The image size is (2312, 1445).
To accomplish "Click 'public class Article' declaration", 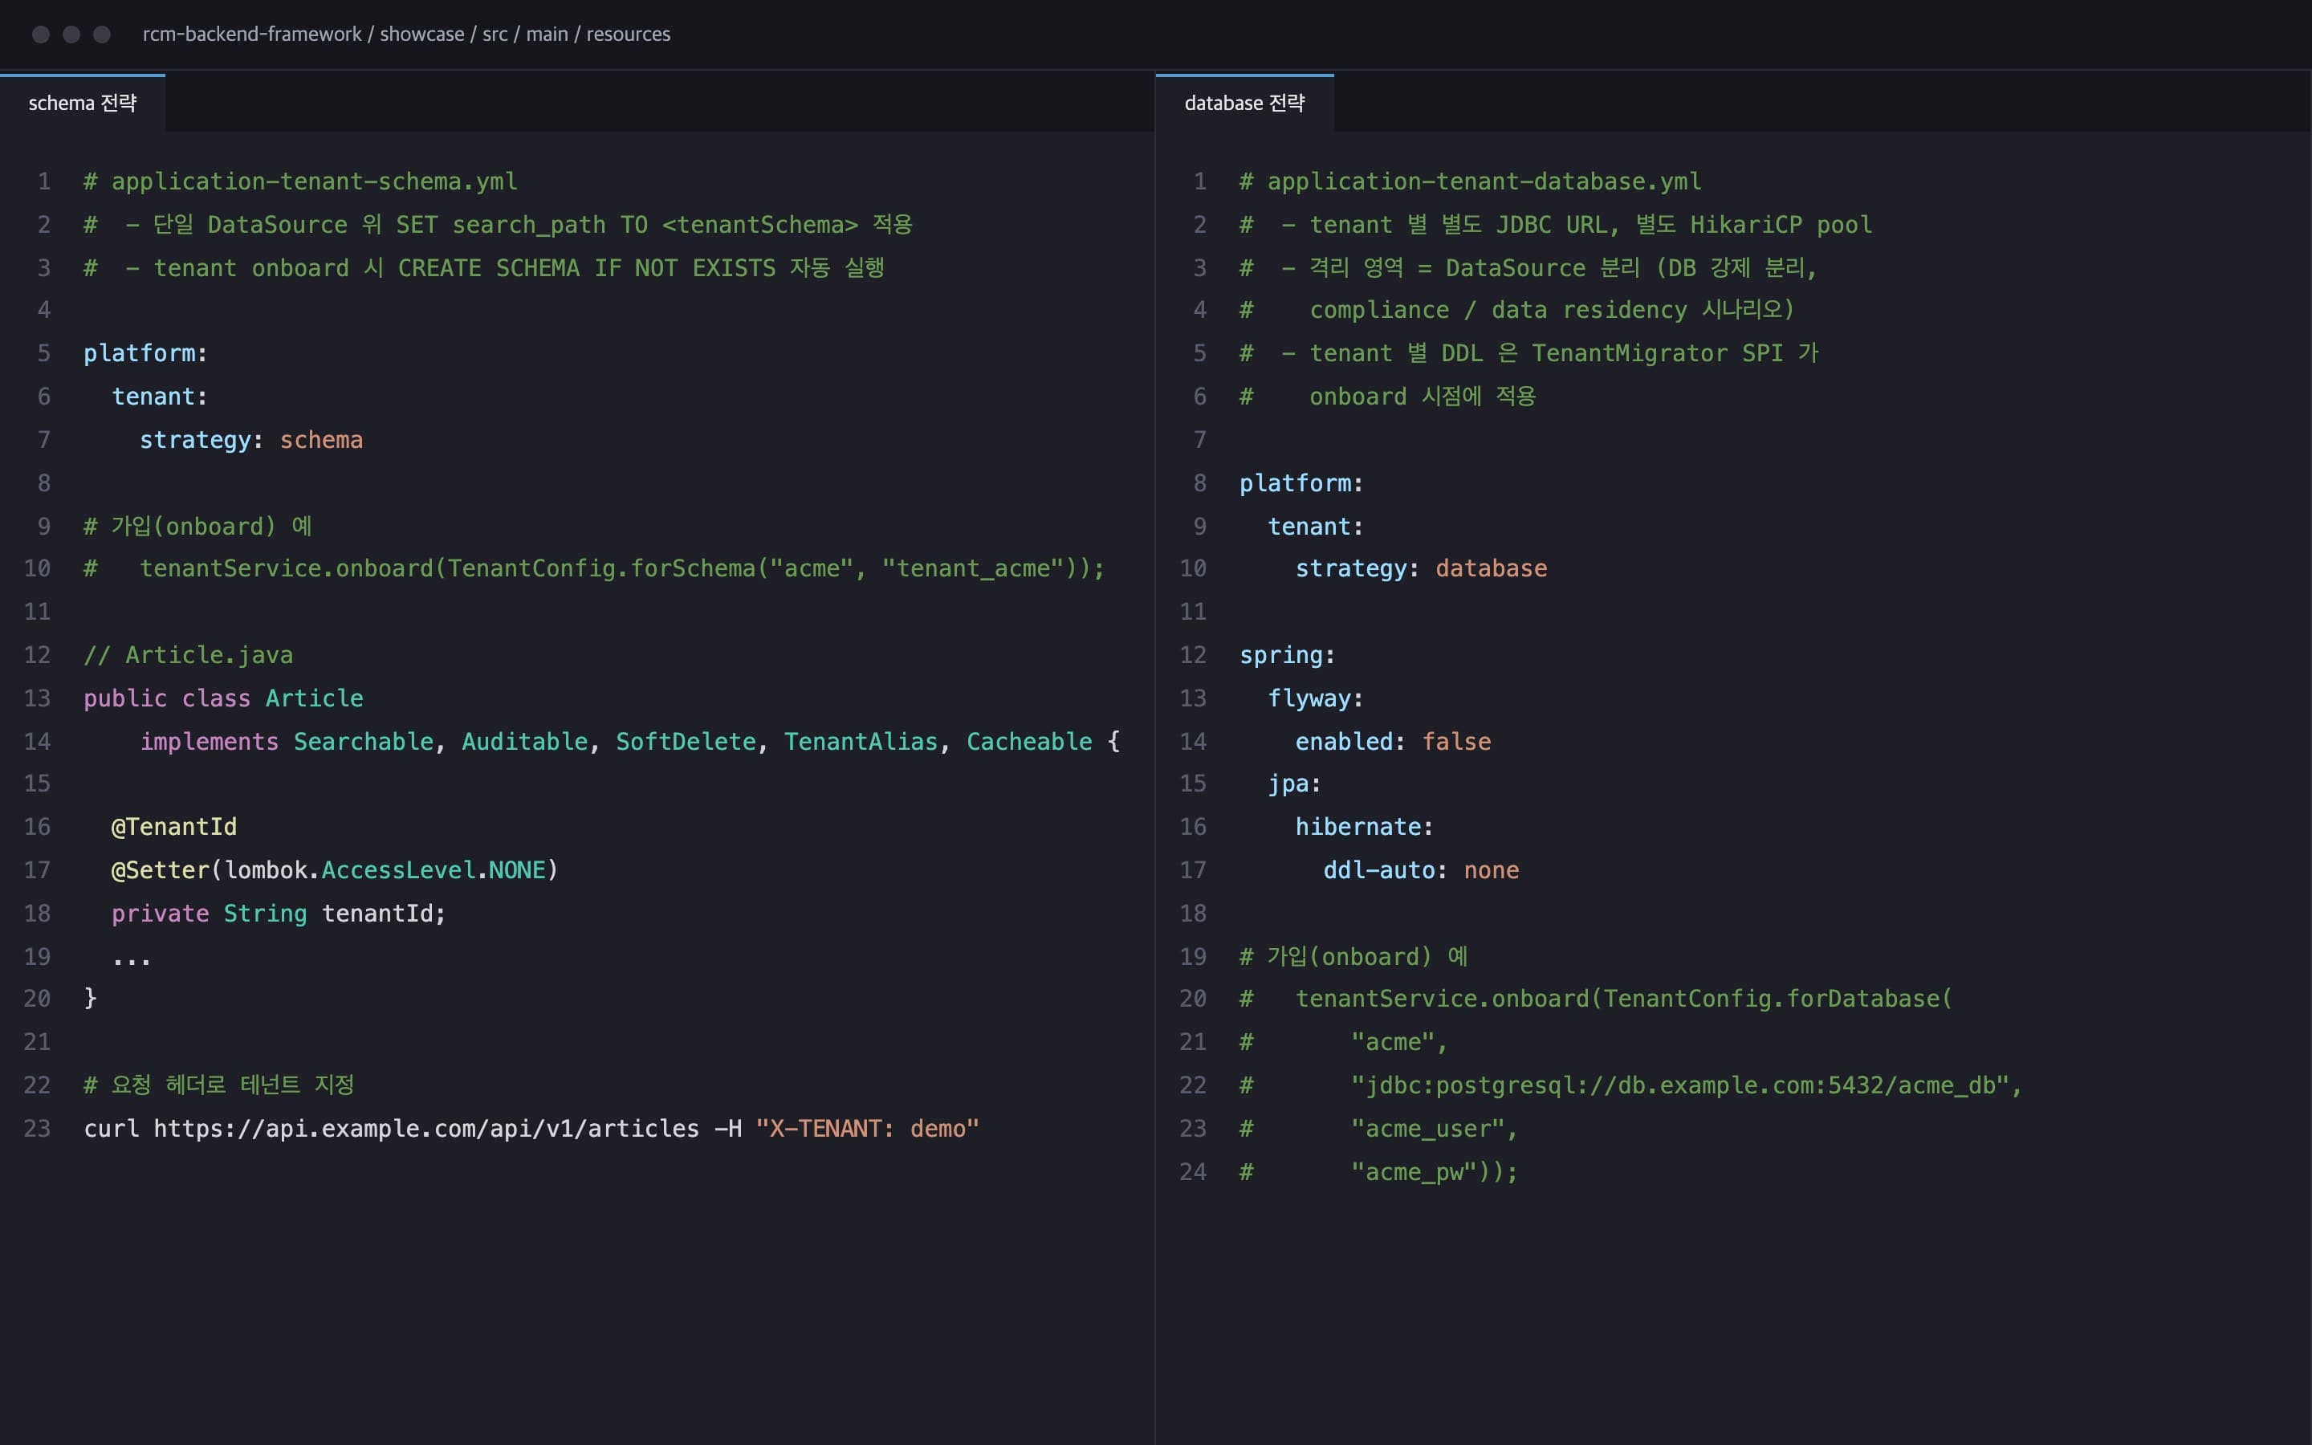I will click(x=223, y=698).
